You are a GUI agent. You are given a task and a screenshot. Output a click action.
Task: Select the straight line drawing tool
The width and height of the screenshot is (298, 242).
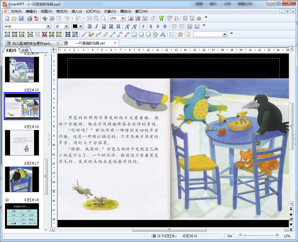tap(84, 34)
